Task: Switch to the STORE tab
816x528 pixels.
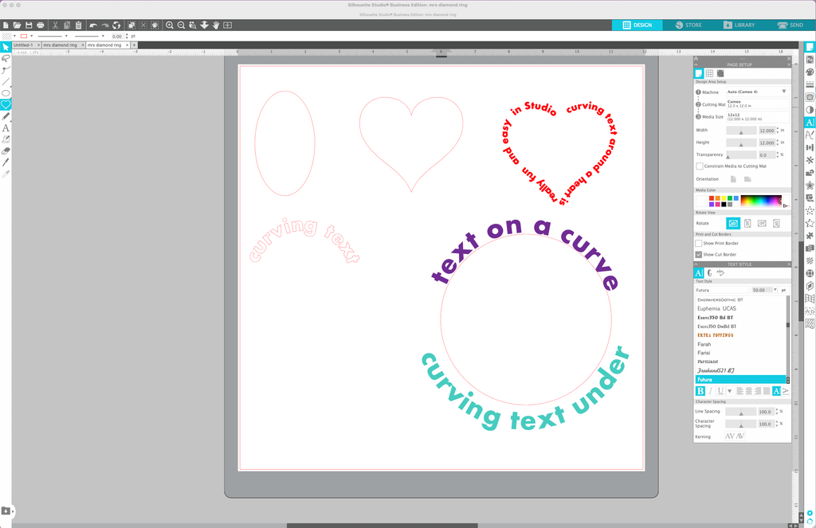Action: click(x=688, y=25)
